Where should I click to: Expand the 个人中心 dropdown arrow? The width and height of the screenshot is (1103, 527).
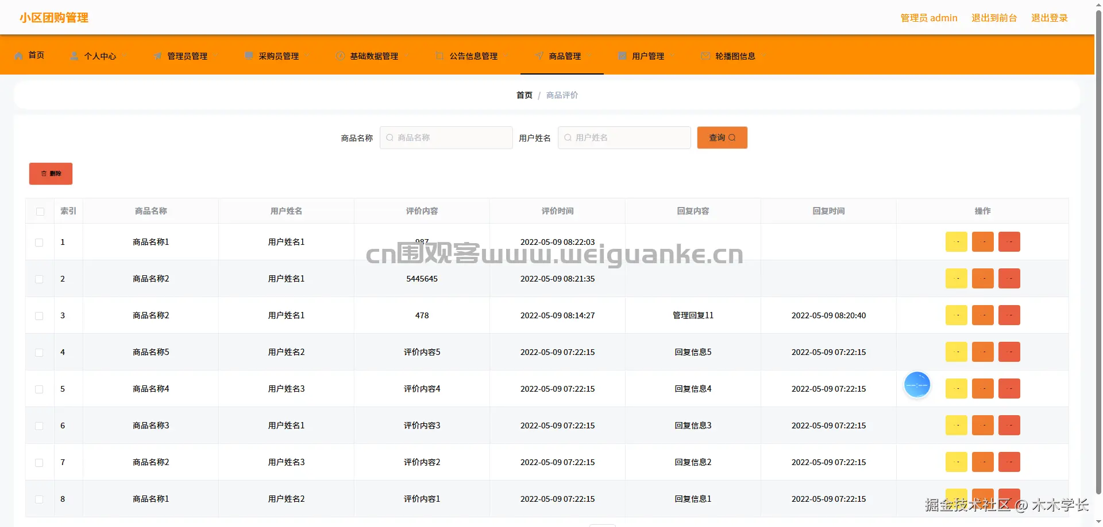[x=124, y=56]
